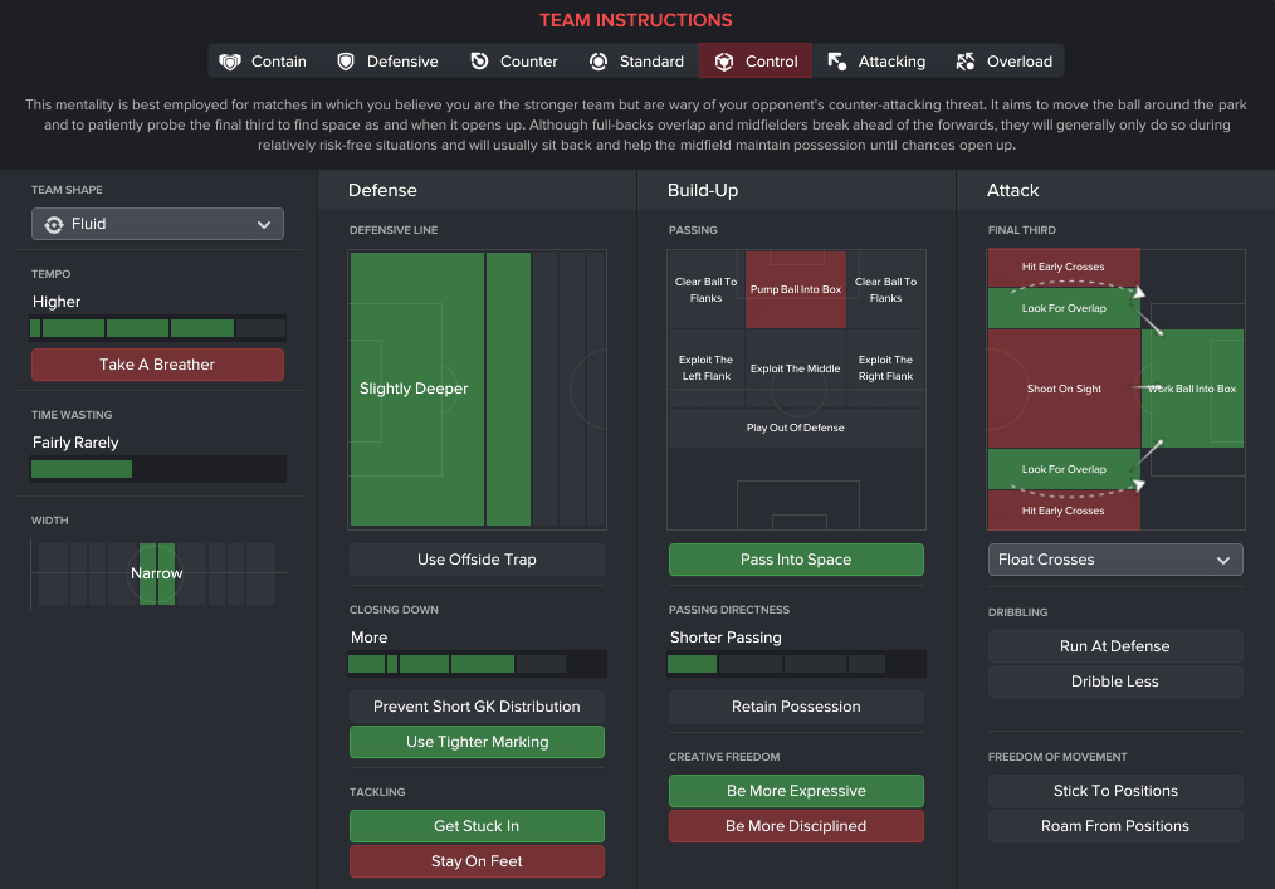1275x889 pixels.
Task: Disable Use Tighter Marking
Action: point(477,742)
